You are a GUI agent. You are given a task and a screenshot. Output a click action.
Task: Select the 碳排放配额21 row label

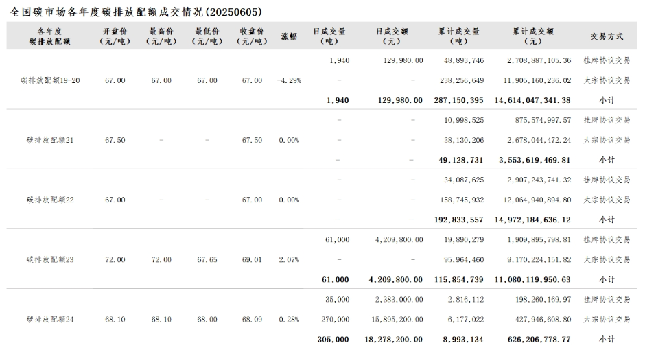coord(50,140)
